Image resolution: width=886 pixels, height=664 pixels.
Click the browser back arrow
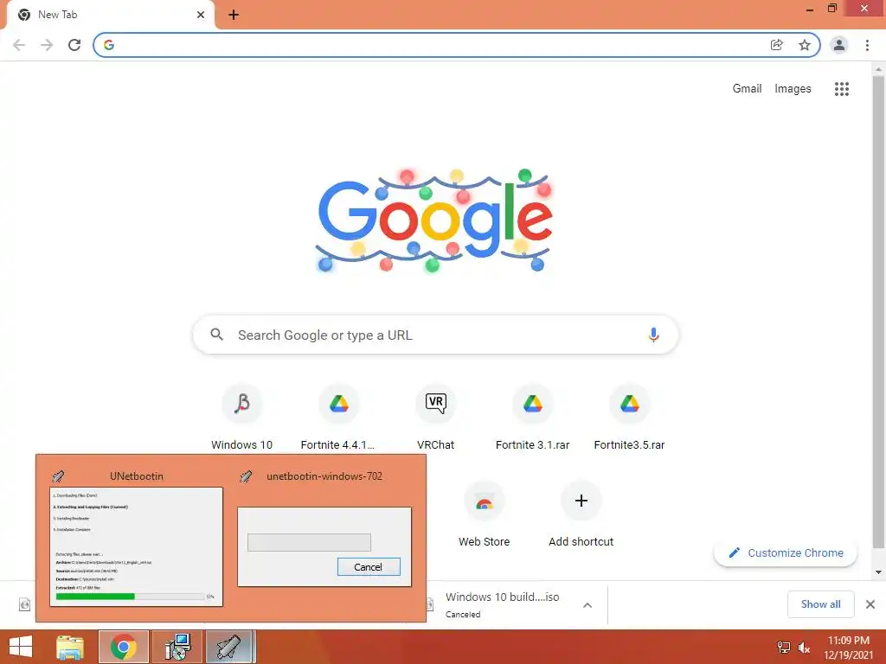(x=19, y=45)
